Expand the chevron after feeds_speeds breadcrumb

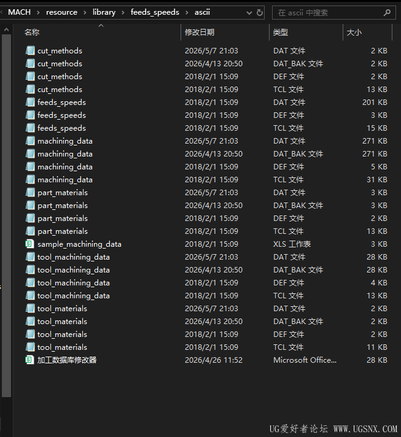(187, 12)
